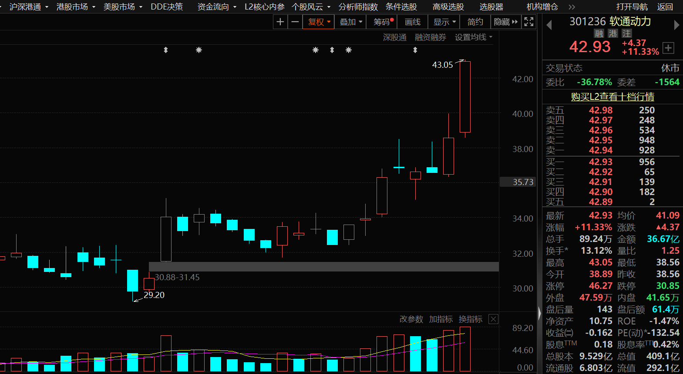
Task: Toggle 融资融券 indicator
Action: [430, 37]
